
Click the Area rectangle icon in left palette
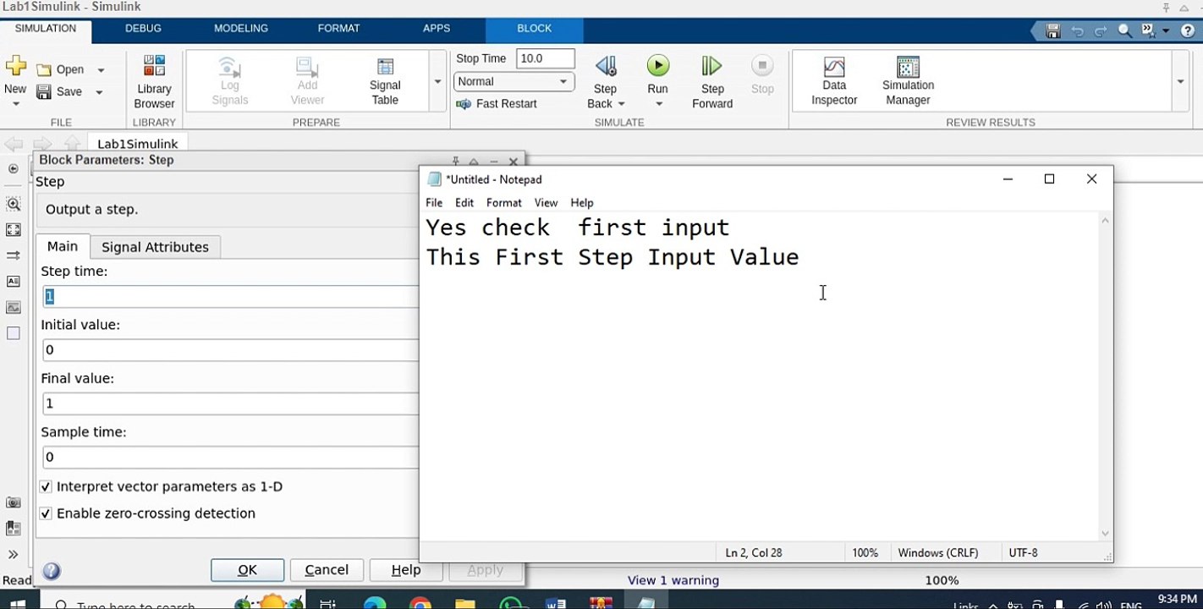(x=14, y=333)
